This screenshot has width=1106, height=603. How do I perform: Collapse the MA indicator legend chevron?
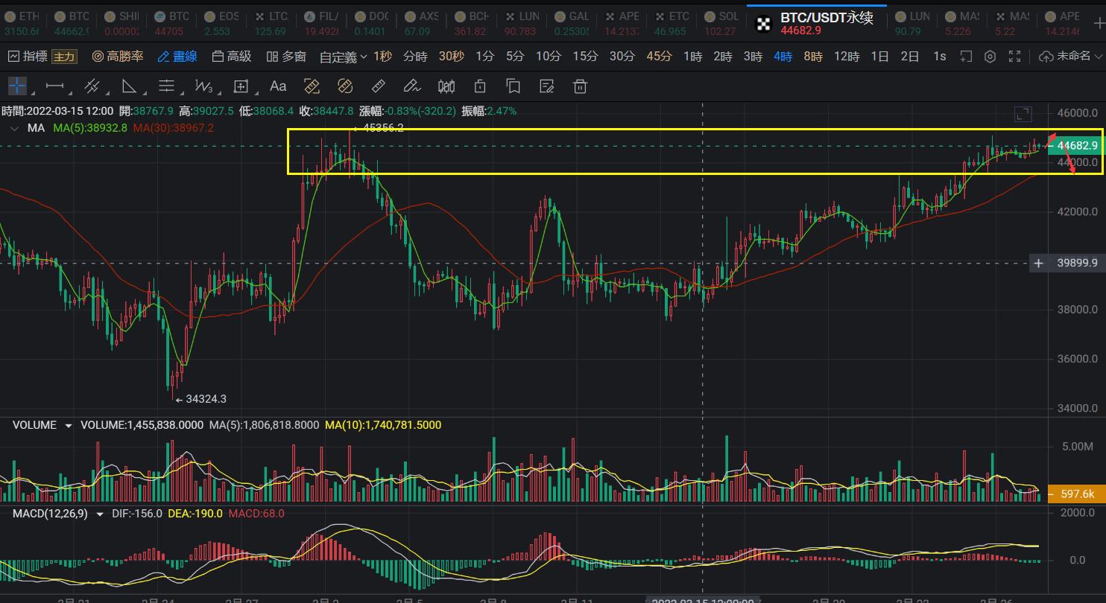coord(13,128)
